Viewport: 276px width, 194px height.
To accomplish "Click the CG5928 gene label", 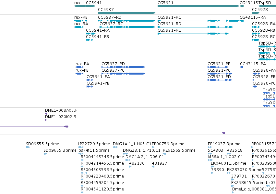I will pyautogui.click(x=260, y=9).
